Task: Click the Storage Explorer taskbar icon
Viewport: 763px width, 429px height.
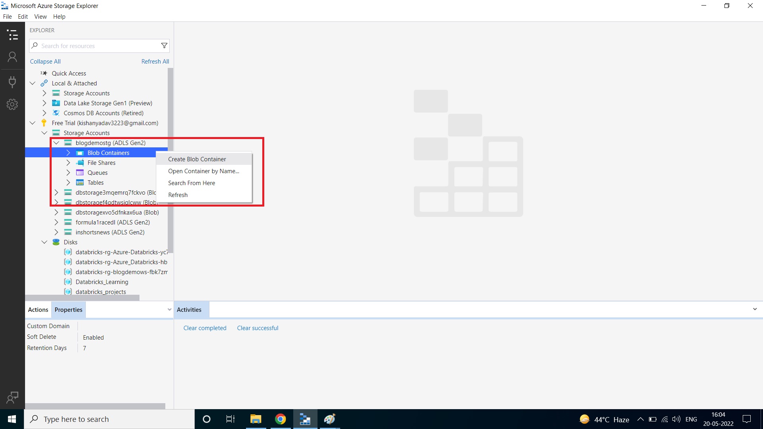Action: (x=305, y=419)
